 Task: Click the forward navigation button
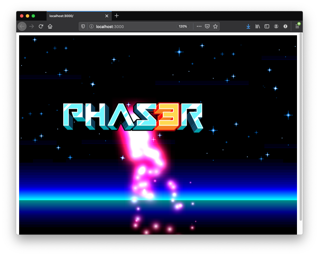[32, 26]
